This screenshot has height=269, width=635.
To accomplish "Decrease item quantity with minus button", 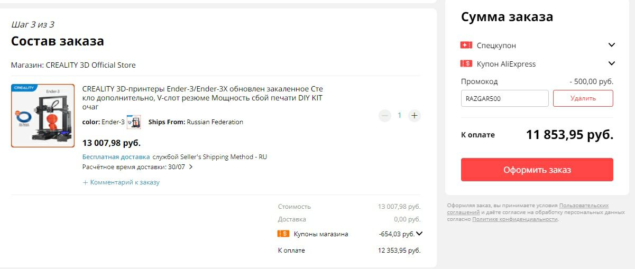I will point(385,115).
